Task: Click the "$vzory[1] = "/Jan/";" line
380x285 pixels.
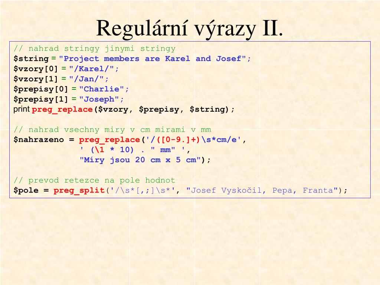Action: point(61,79)
